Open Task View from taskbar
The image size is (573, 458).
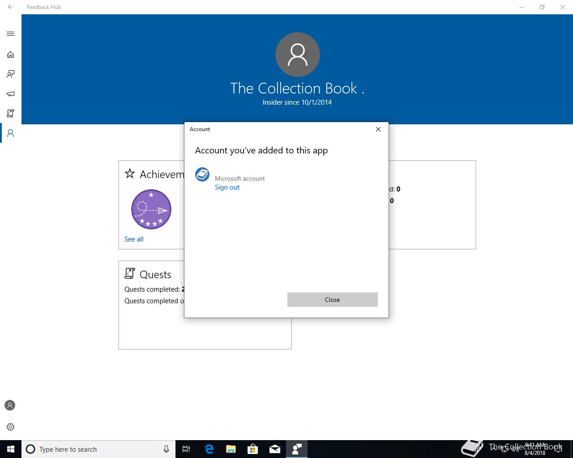click(186, 449)
